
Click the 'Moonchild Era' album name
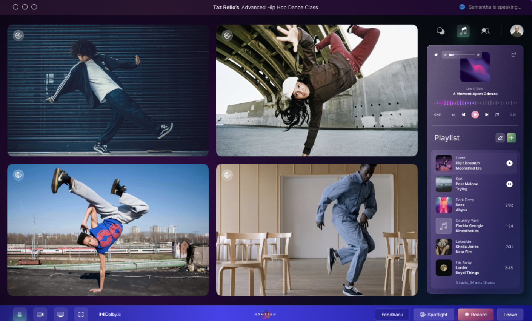point(468,168)
